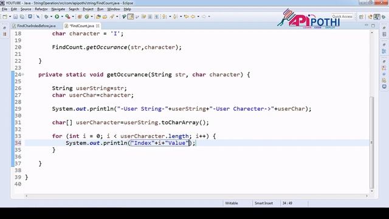Click the horizontal scrollbar right arrow
Screen dimensions: 389x219
tap(367, 196)
